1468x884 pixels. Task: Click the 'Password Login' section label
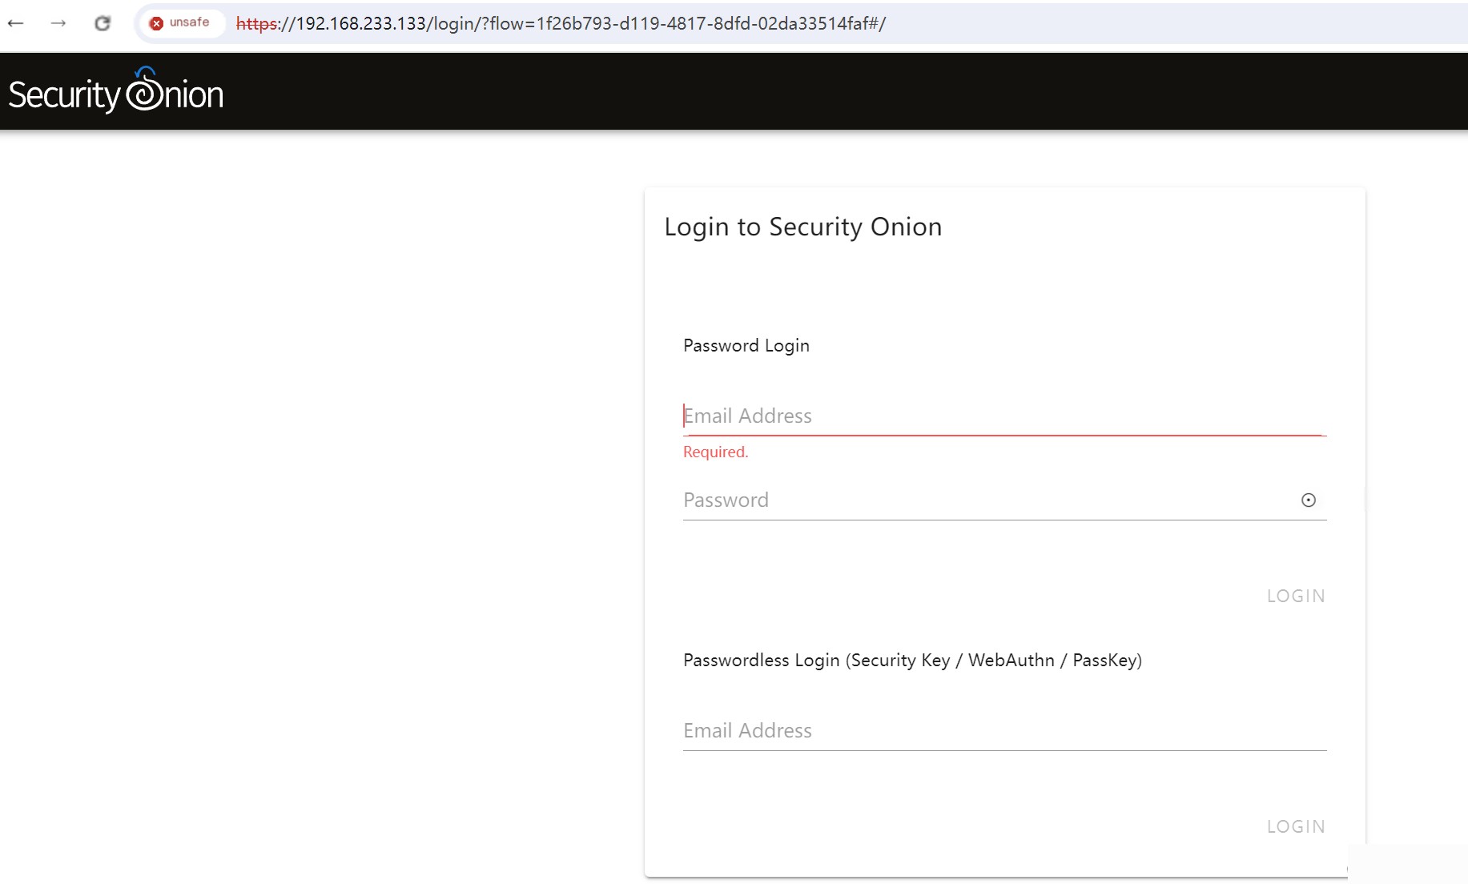746,346
